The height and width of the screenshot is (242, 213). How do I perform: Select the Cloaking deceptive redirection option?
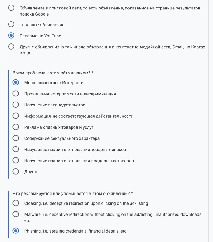16,203
